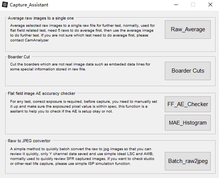Click the 'Boarder Cut' group heading
The height and width of the screenshot is (178, 219).
(19, 57)
